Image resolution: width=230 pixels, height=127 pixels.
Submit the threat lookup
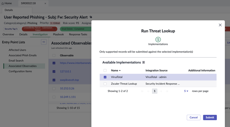210,118
